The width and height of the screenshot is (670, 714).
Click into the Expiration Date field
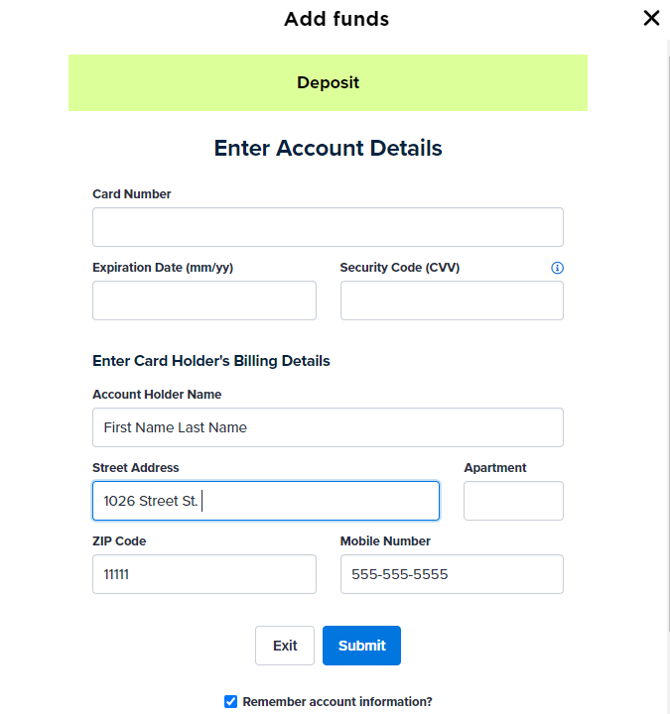[x=204, y=300]
